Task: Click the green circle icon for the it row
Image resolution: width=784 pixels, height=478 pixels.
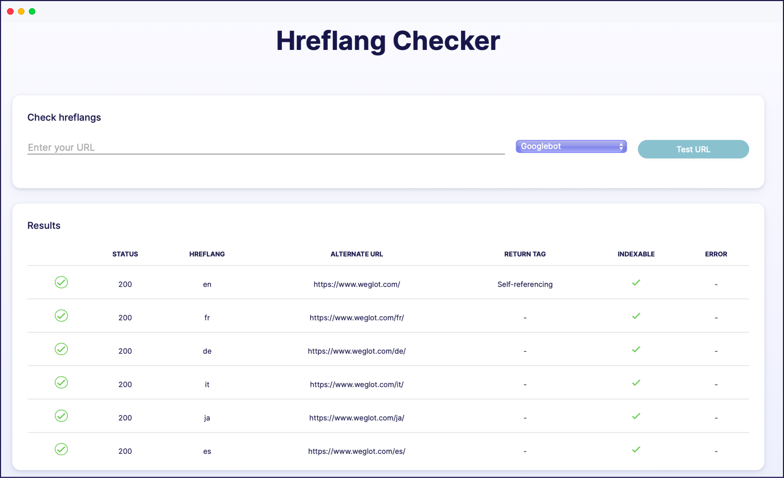Action: point(61,382)
